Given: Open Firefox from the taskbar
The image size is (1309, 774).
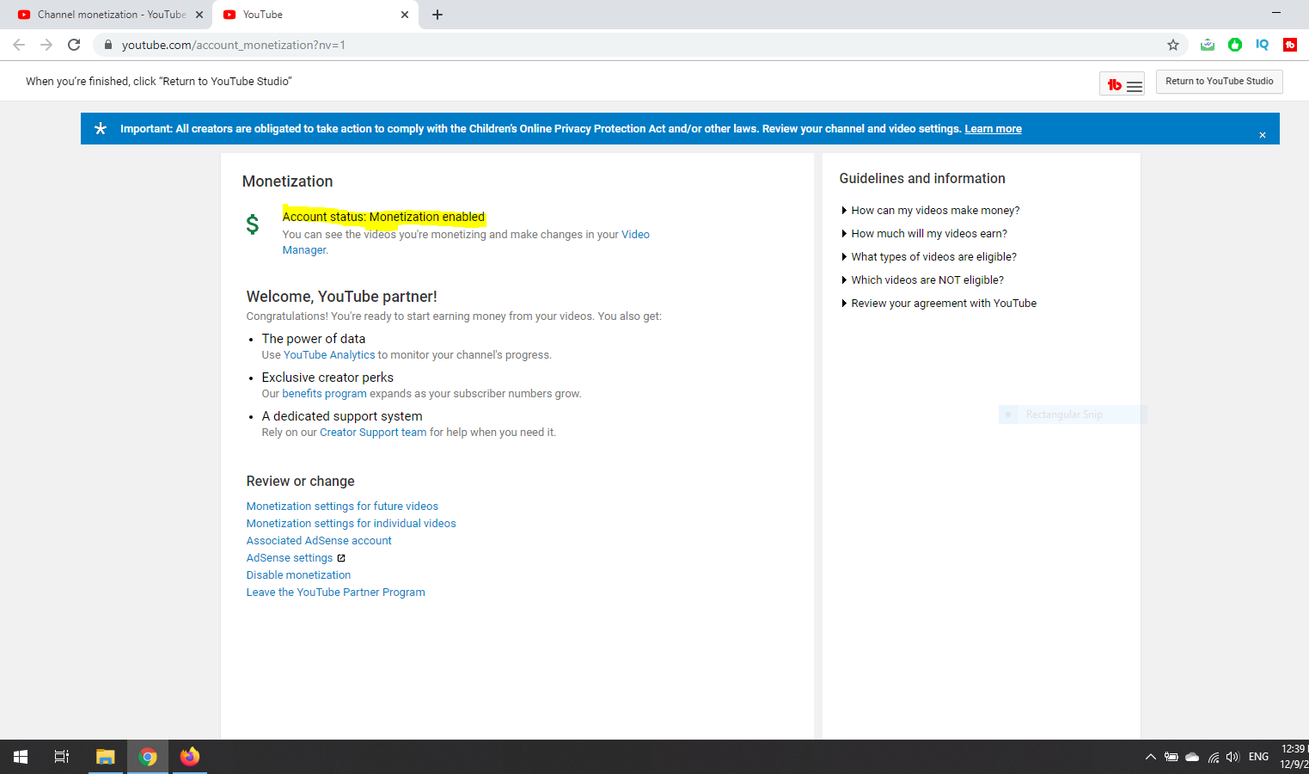Looking at the screenshot, I should pyautogui.click(x=190, y=757).
